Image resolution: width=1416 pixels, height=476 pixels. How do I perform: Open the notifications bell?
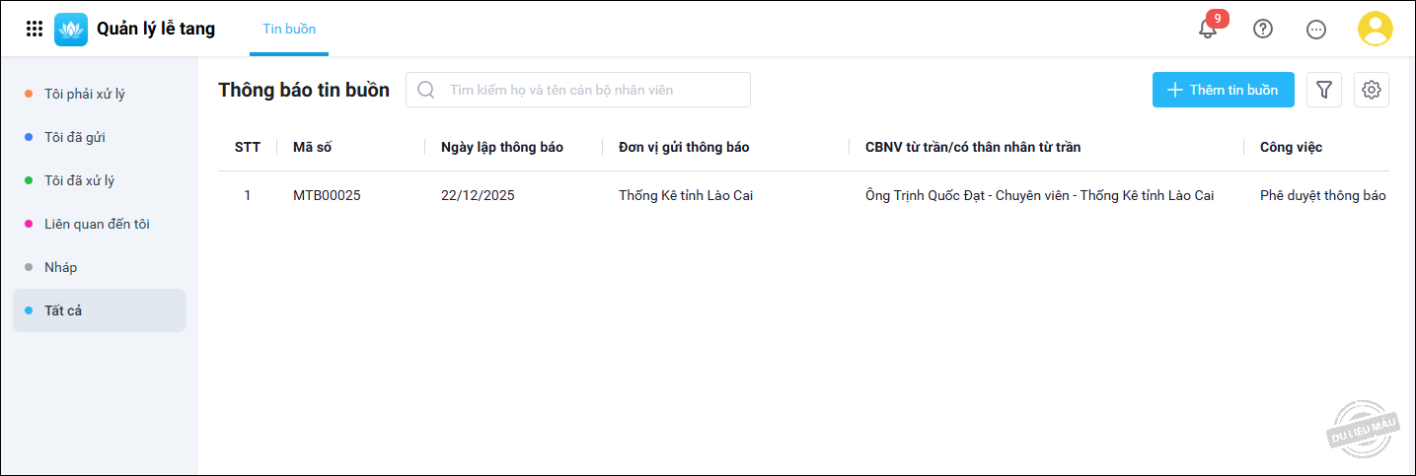coord(1208,29)
